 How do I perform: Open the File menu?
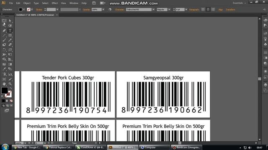click(x=11, y=3)
